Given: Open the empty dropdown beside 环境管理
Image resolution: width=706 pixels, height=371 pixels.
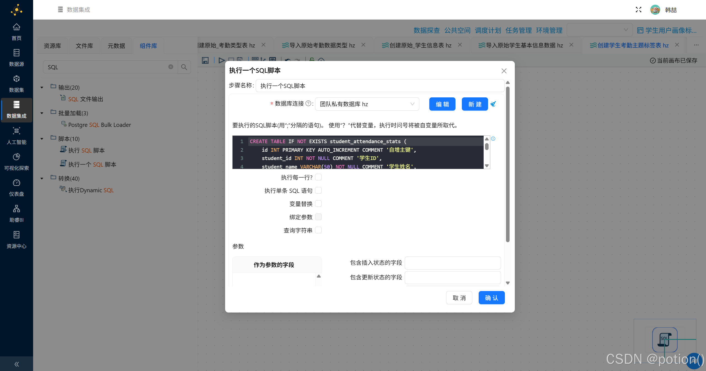Looking at the screenshot, I should [x=600, y=30].
